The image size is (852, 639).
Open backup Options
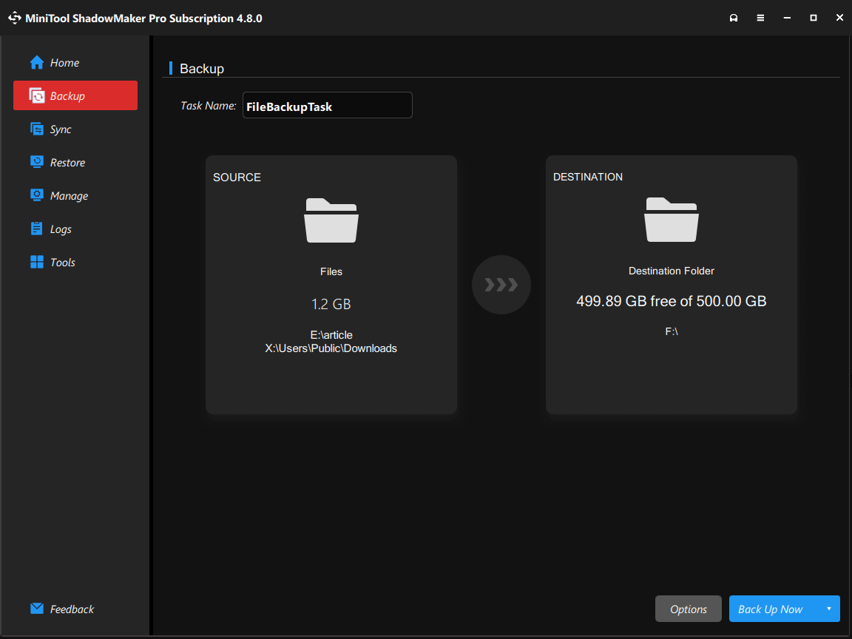pos(688,608)
